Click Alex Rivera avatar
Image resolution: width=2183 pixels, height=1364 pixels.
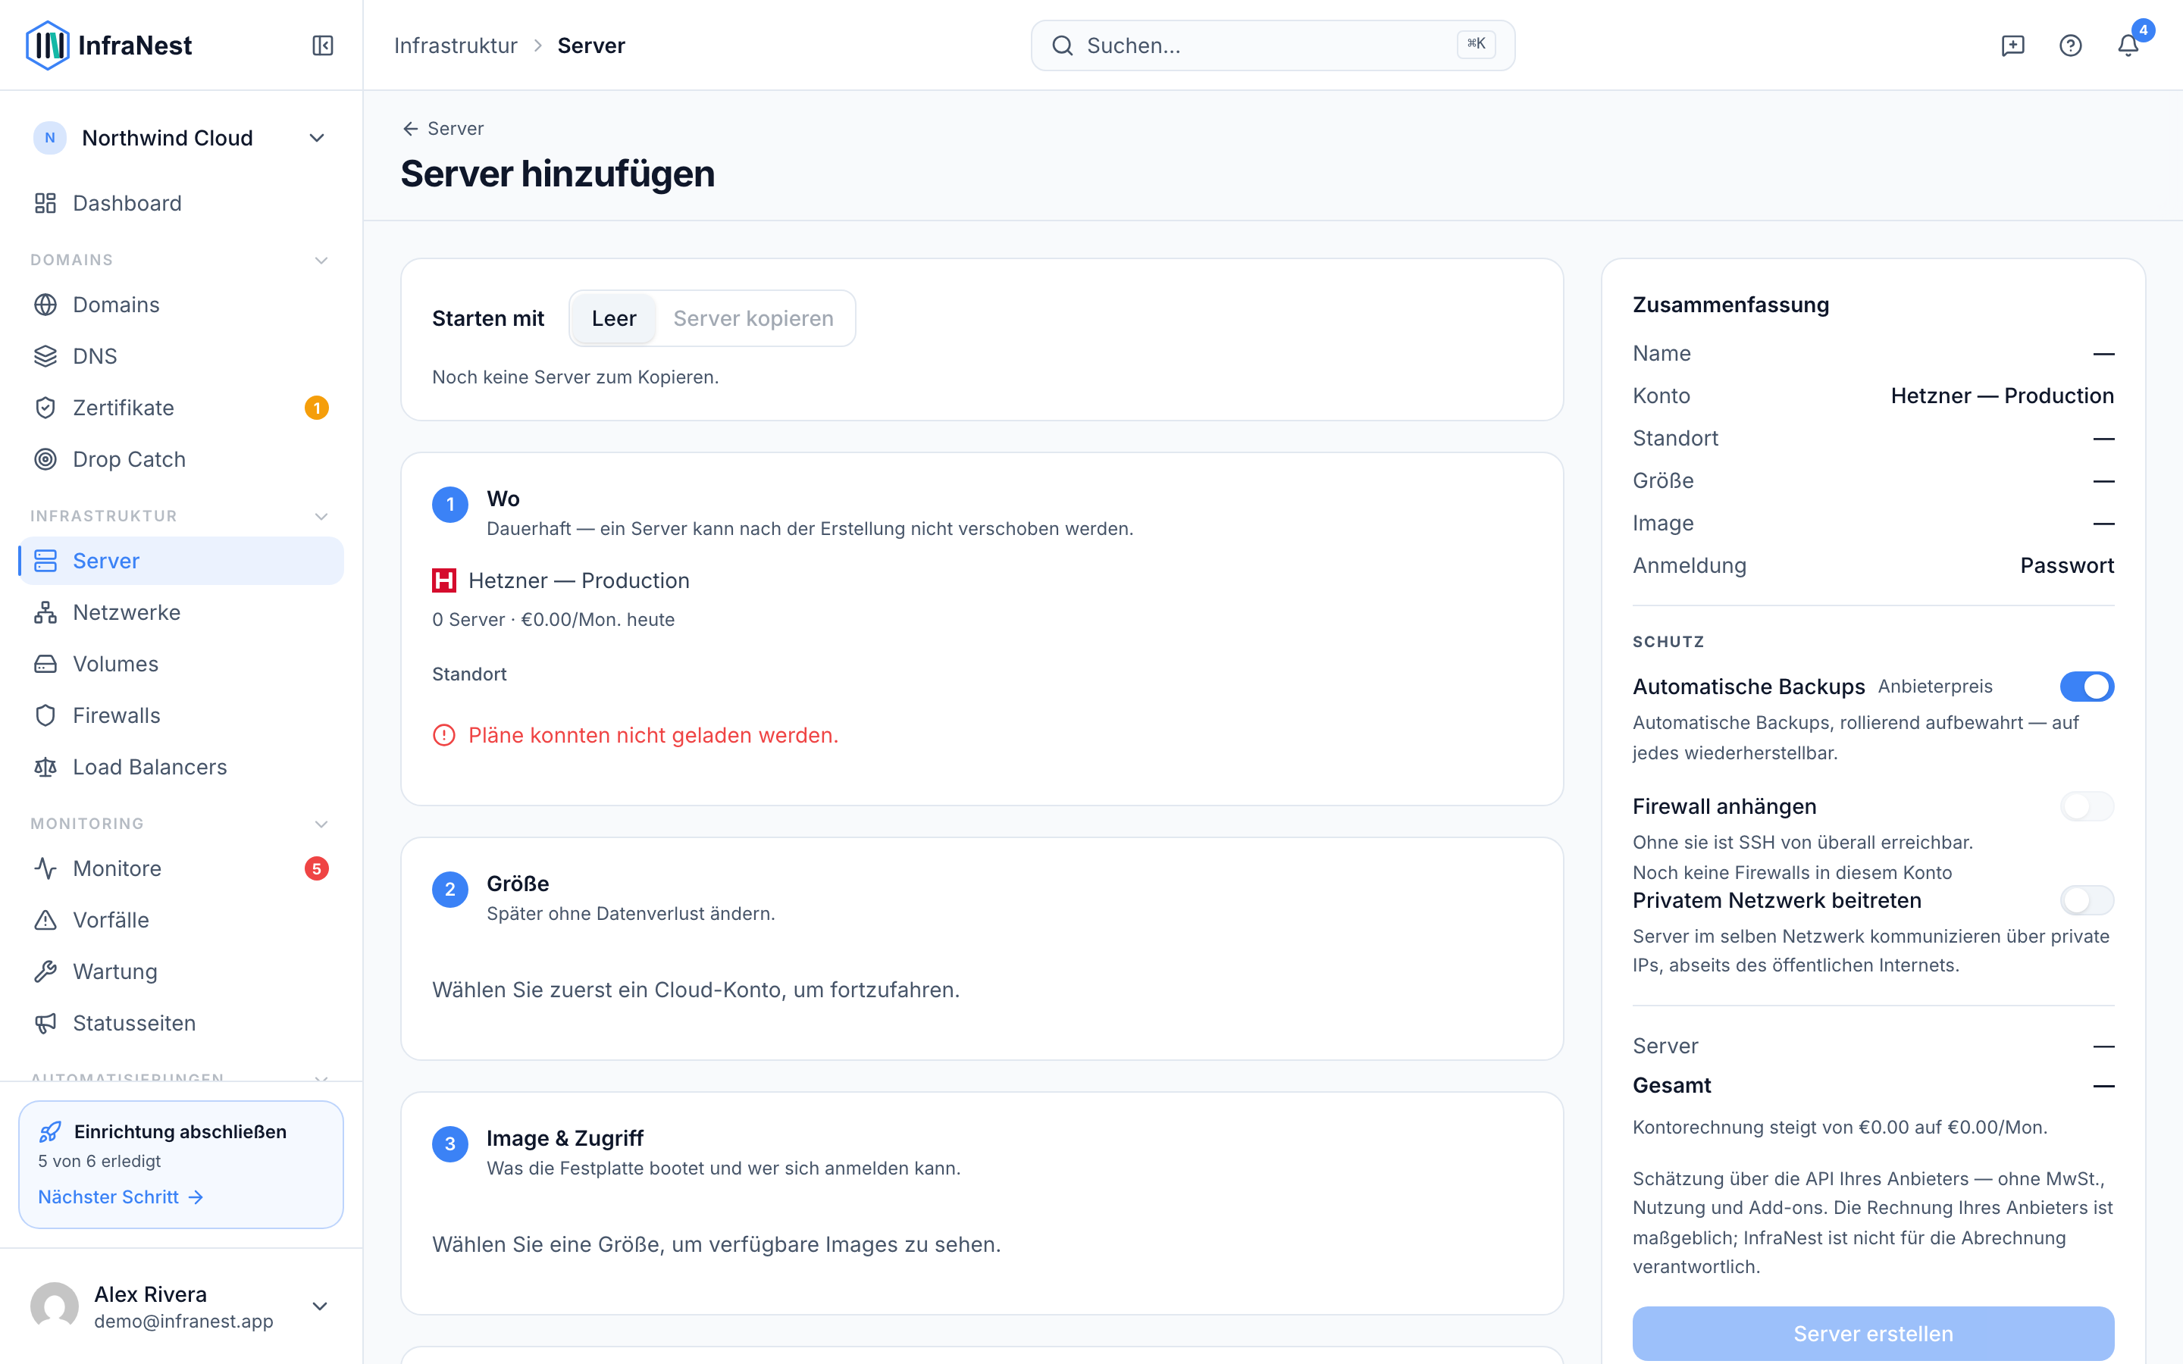[x=54, y=1306]
